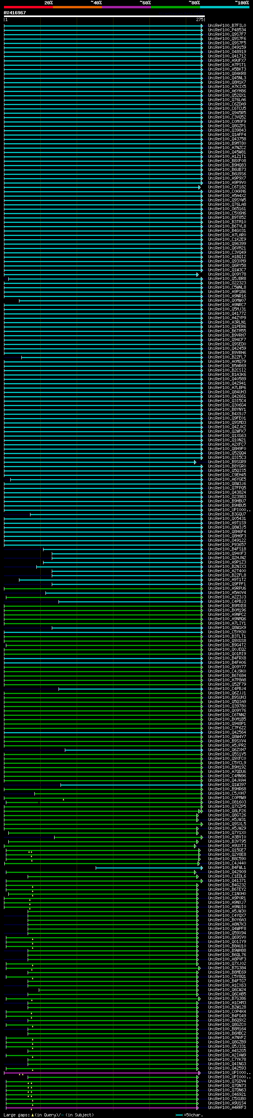Open hit UniRef100_A9P9V0

(227, 183)
